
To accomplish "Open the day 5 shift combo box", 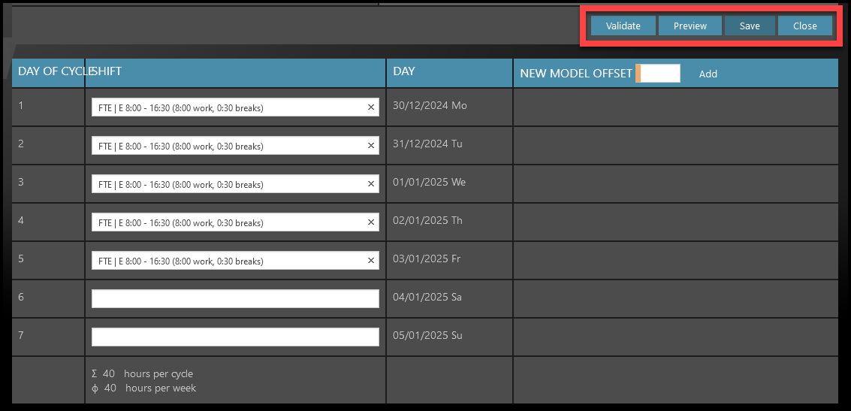I will (225, 261).
